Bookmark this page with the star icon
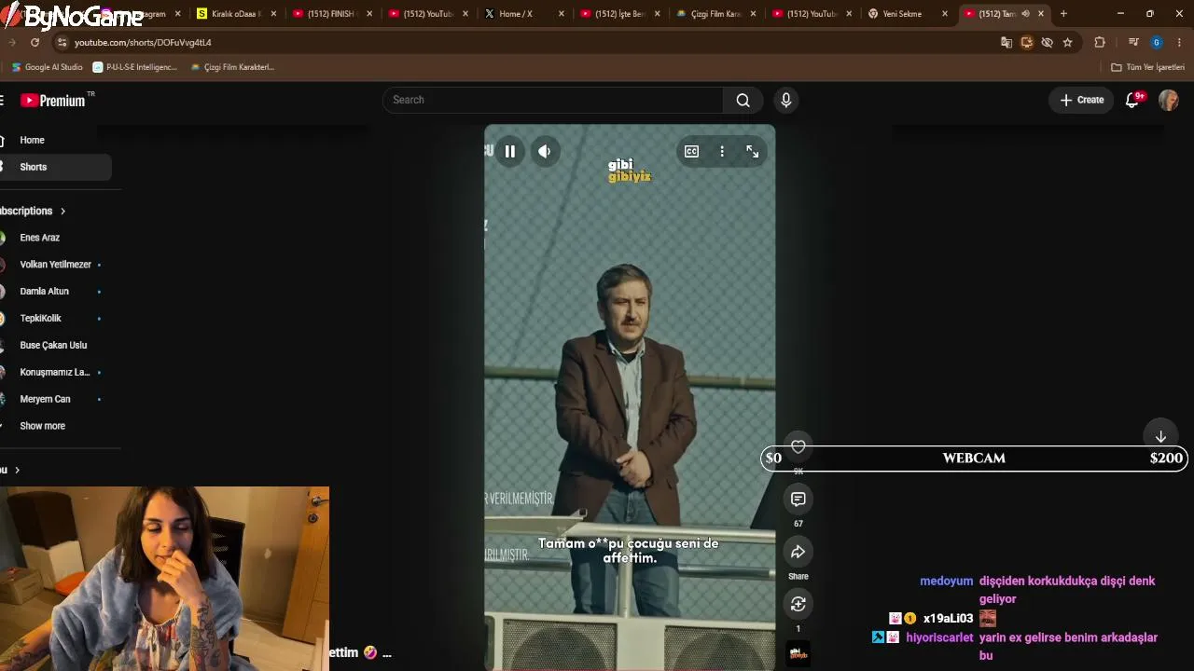Screen dimensions: 1194x671 click(1067, 42)
